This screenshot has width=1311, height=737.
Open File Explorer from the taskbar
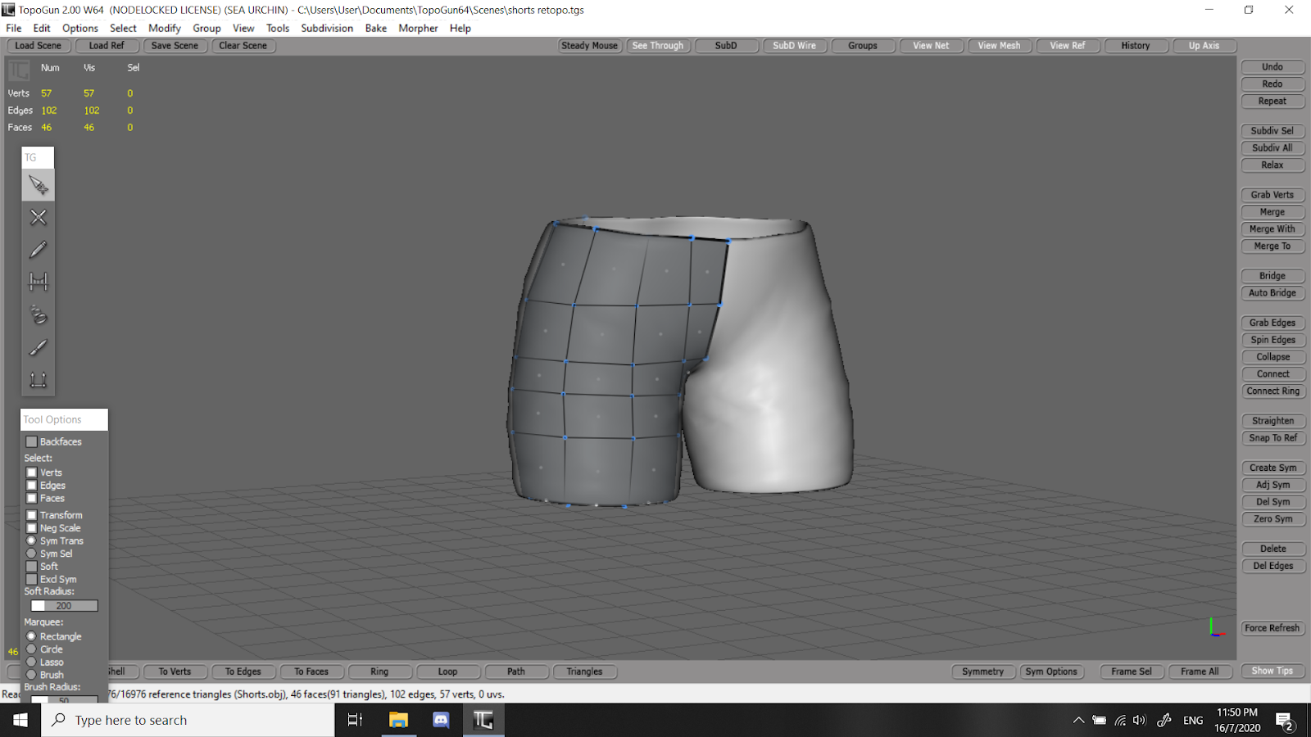[x=398, y=720]
